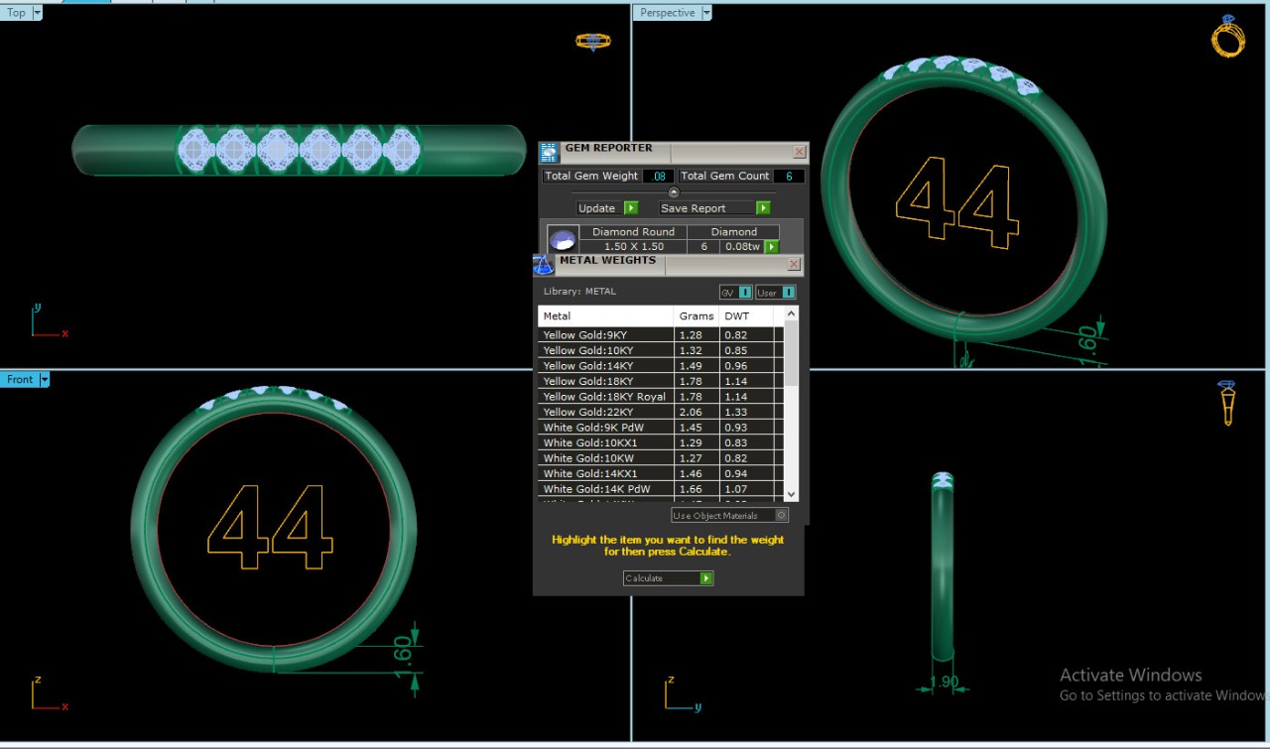This screenshot has height=749, width=1270.
Task: Click the ring icon in Perspective viewport
Action: (1227, 37)
